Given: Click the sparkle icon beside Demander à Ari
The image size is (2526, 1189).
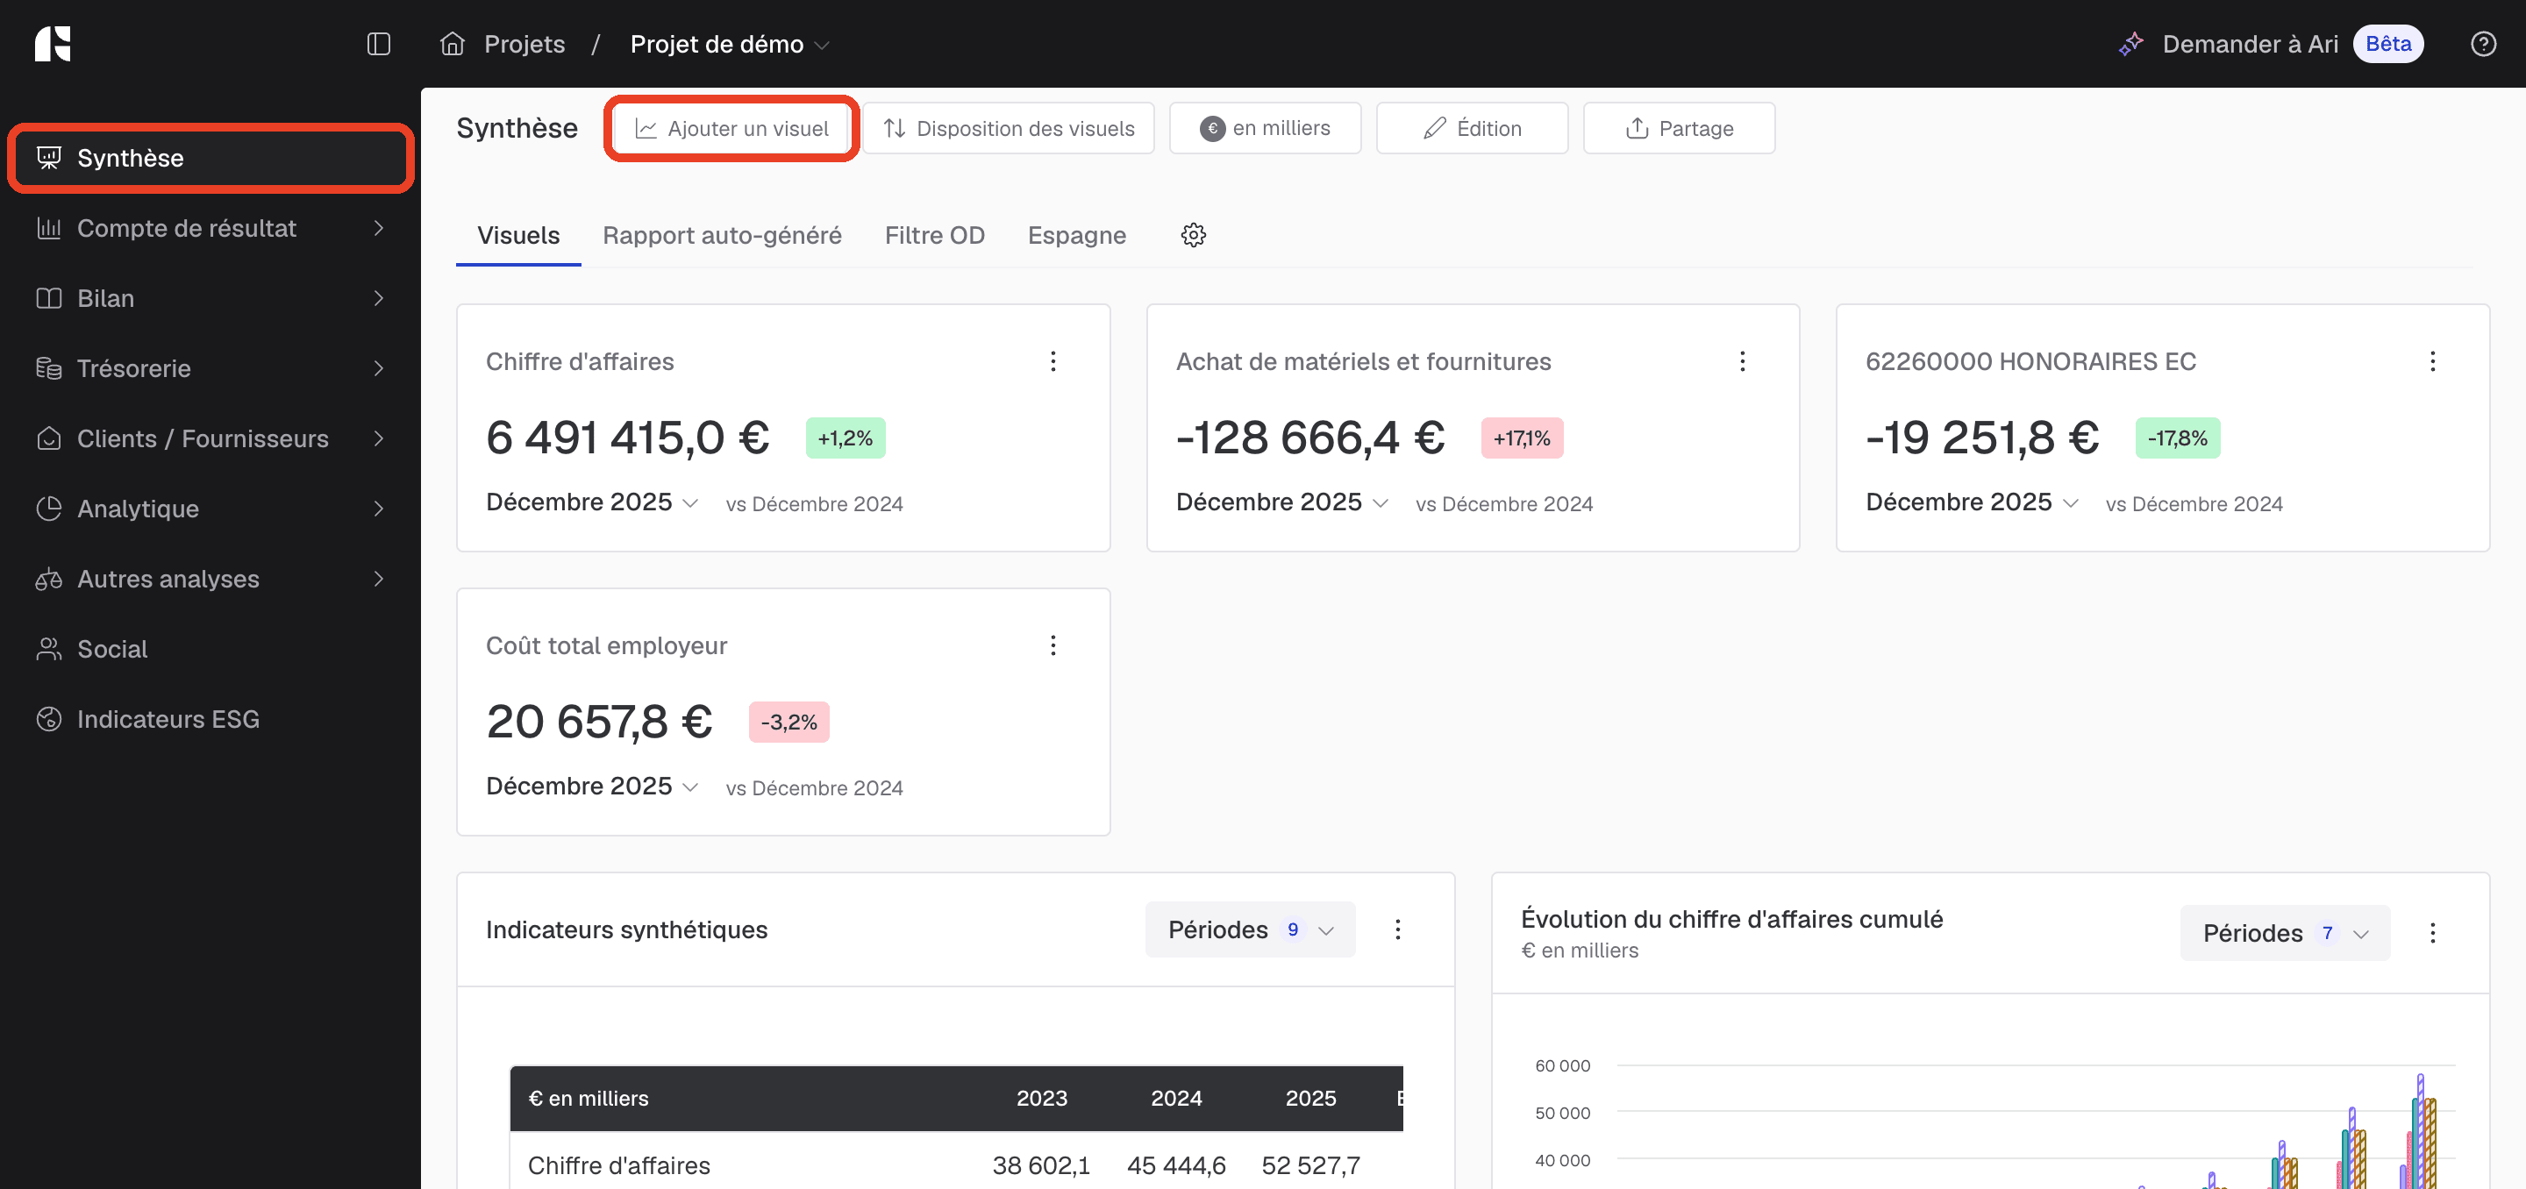Looking at the screenshot, I should pos(2130,44).
